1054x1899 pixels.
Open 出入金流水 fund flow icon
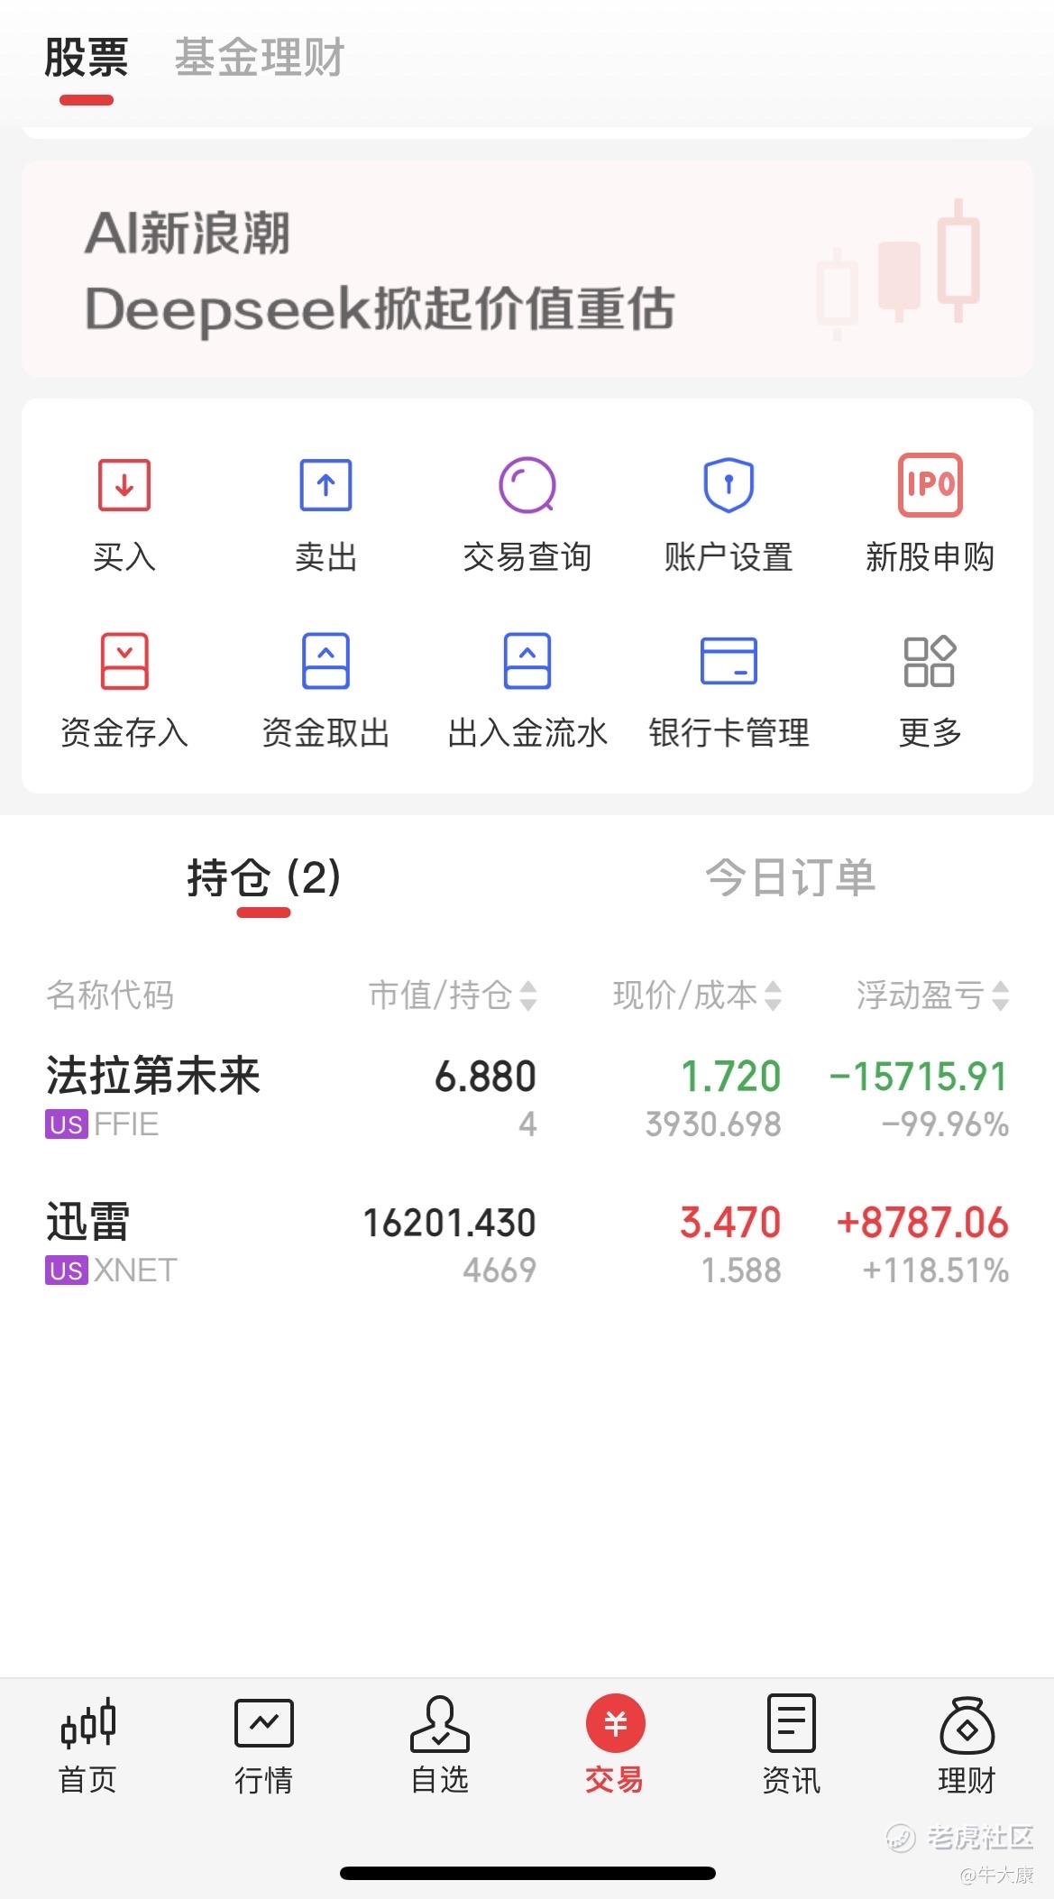[x=527, y=661]
